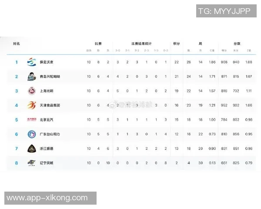Click the 保定沃隶 team logo
261x209 pixels.
[31, 62]
